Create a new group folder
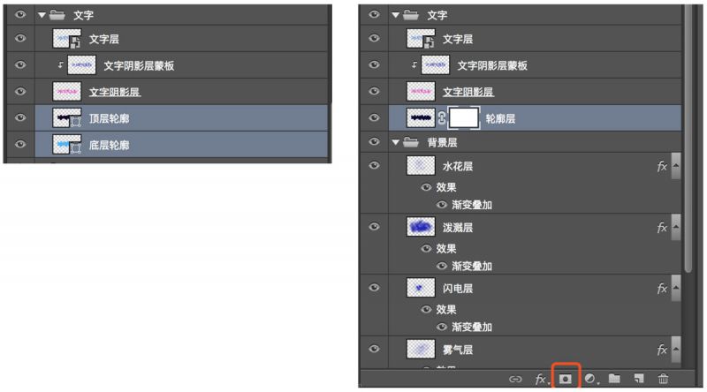707x392 pixels. (x=614, y=379)
